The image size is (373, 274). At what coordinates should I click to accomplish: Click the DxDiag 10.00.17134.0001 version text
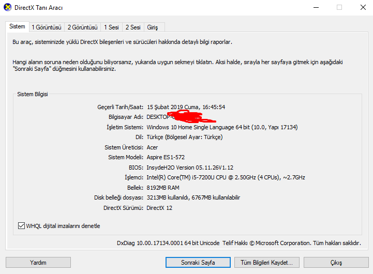click(168, 243)
